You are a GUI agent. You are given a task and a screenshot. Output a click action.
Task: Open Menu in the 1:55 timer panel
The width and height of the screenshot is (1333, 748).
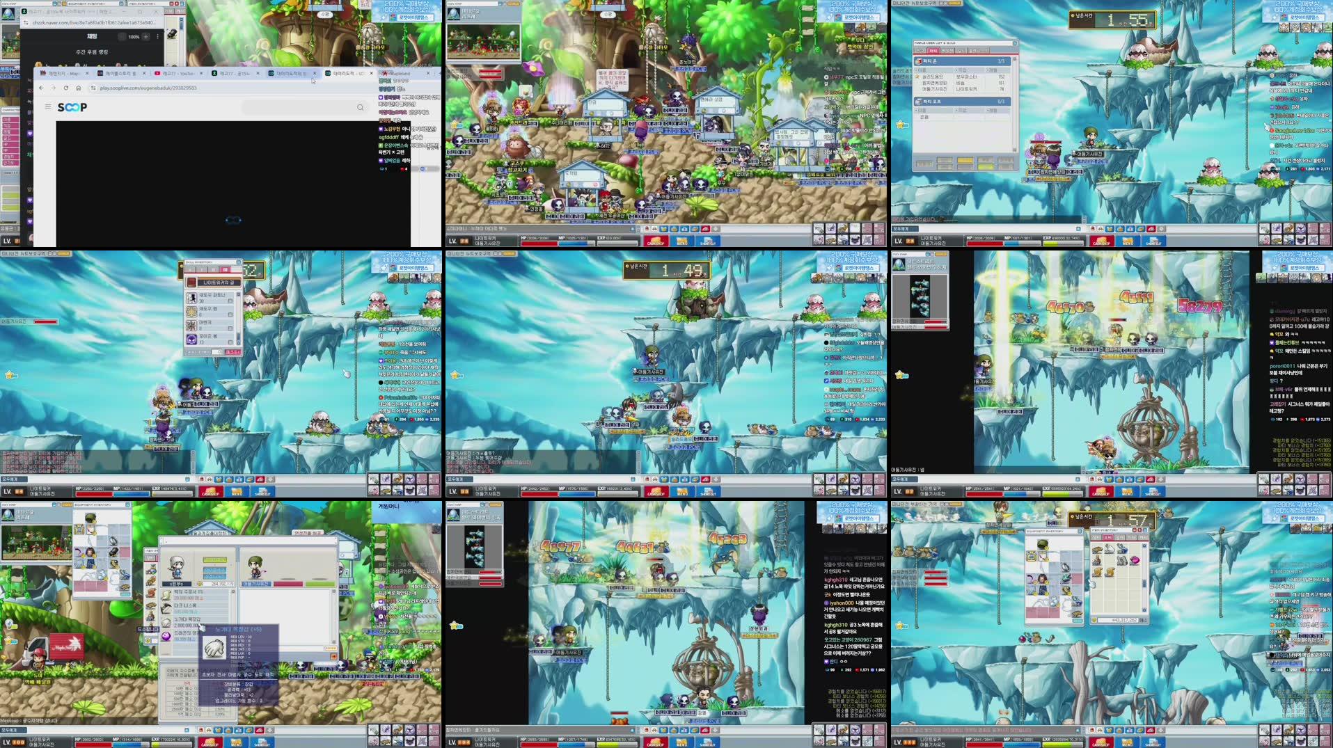pyautogui.click(x=1127, y=241)
